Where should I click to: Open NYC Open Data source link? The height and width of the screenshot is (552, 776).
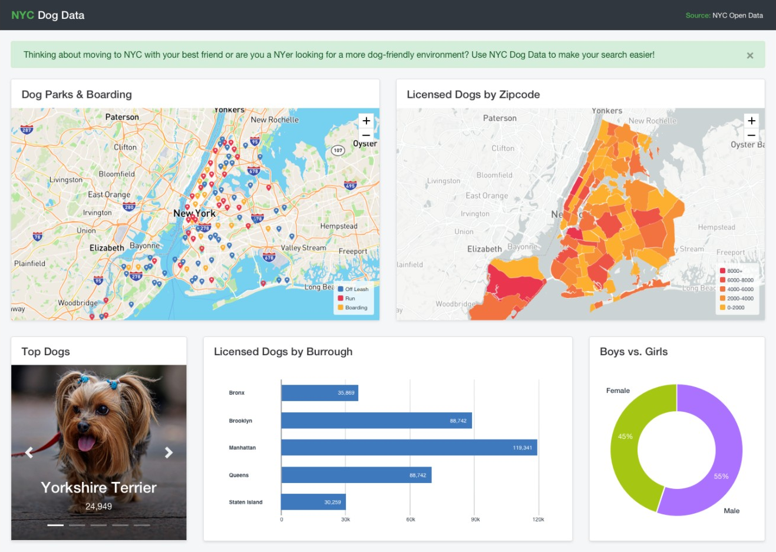737,15
